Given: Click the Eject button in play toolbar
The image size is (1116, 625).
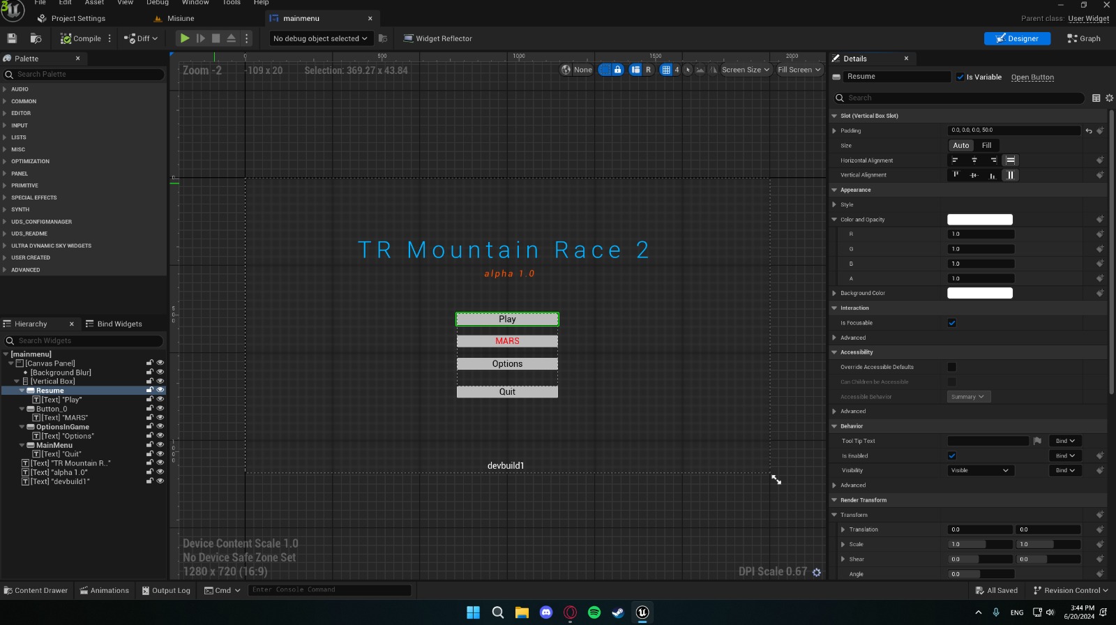Looking at the screenshot, I should (x=232, y=38).
